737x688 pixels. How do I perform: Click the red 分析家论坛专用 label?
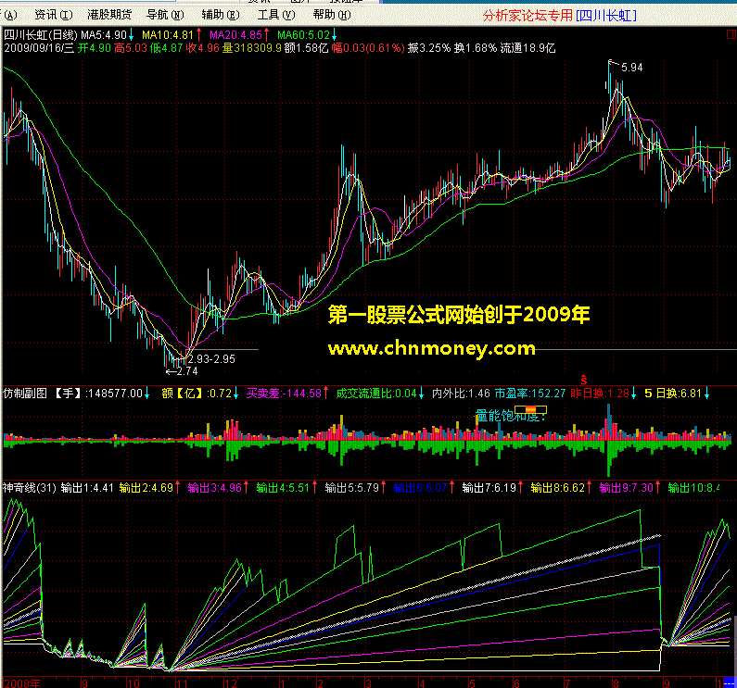coord(527,16)
